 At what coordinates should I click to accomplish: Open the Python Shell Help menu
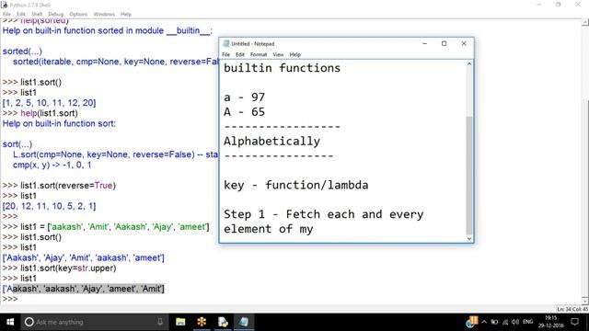point(126,14)
